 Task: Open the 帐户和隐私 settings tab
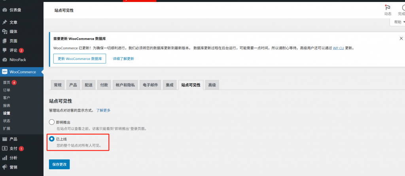(x=125, y=85)
